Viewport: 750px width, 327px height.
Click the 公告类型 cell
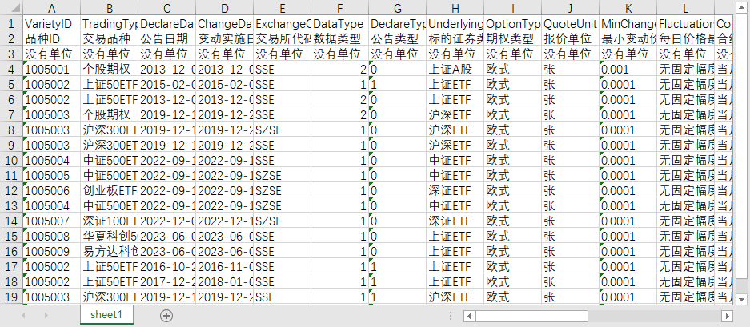click(398, 38)
